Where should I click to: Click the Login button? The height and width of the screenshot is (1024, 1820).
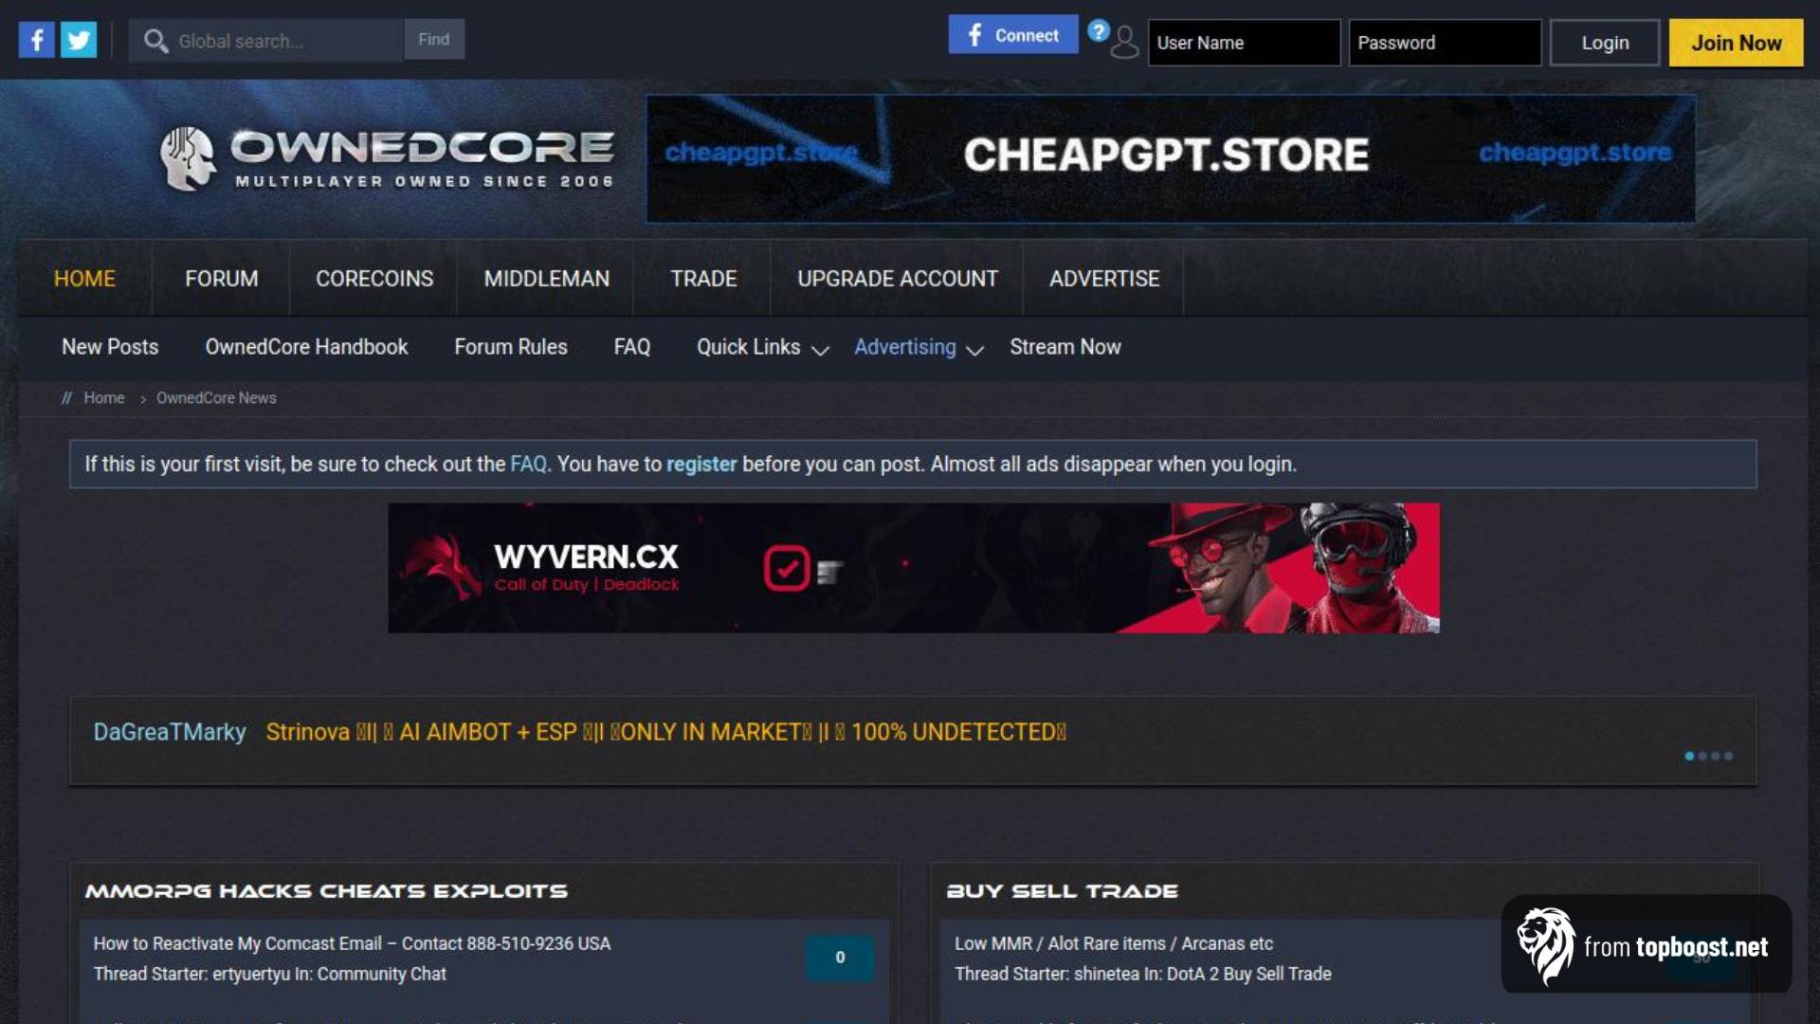coord(1604,43)
